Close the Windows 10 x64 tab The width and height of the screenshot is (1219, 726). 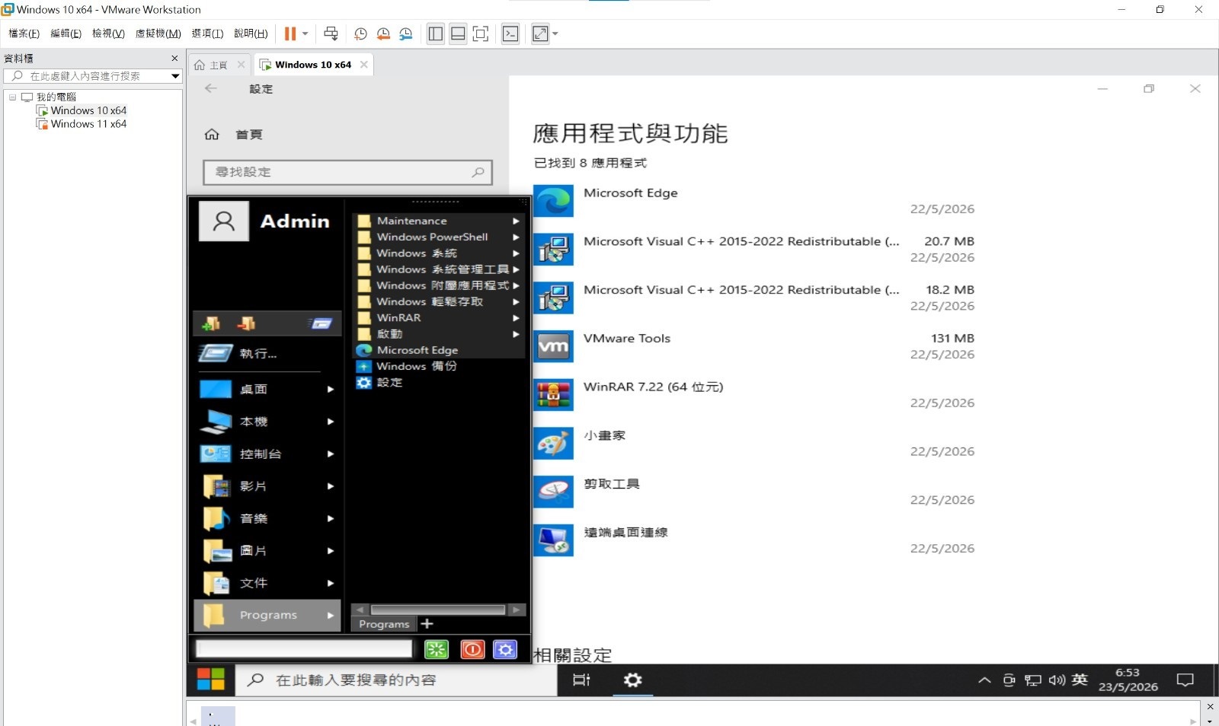[x=364, y=65]
